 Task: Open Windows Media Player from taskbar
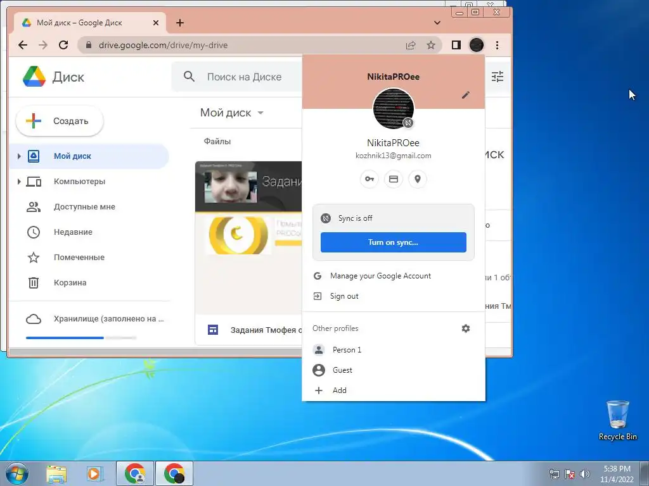[x=95, y=473]
